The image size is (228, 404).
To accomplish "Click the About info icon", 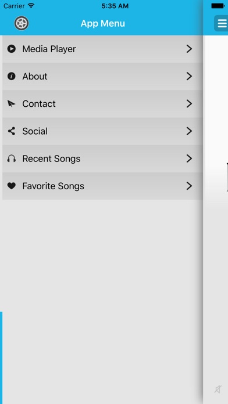I will [12, 76].
